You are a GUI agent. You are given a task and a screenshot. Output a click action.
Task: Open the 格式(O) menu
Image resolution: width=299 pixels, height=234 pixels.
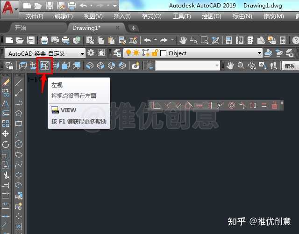pos(151,16)
